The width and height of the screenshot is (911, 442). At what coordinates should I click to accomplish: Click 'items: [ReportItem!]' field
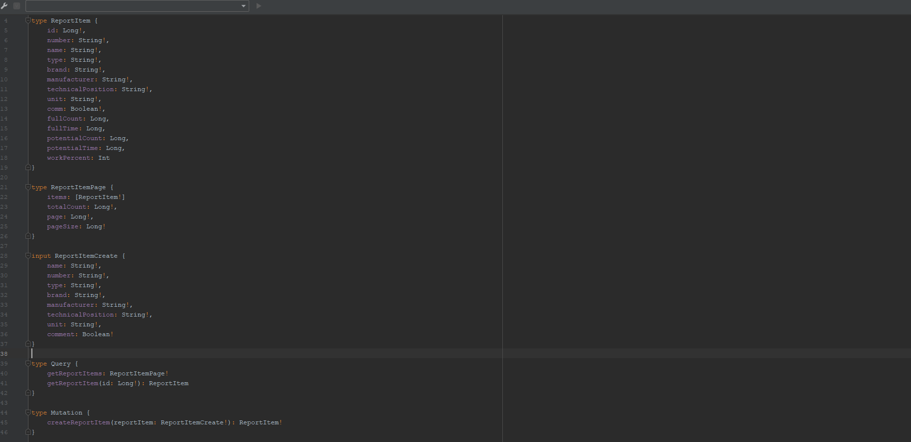click(86, 197)
